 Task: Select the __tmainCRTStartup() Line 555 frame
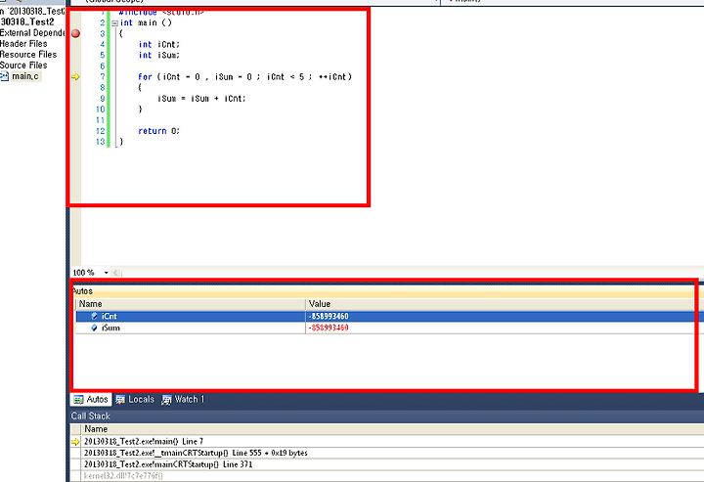pyautogui.click(x=392, y=453)
